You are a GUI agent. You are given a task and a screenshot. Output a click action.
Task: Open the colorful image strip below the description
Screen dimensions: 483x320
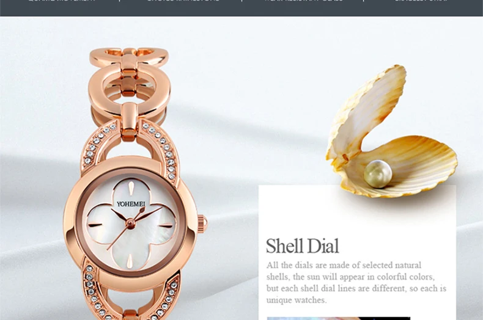[339, 318]
